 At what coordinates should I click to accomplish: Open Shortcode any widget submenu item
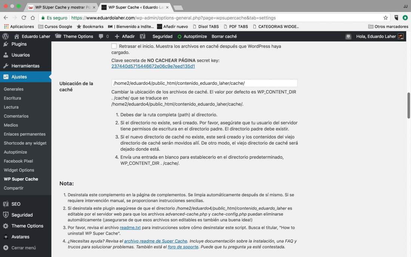25,143
